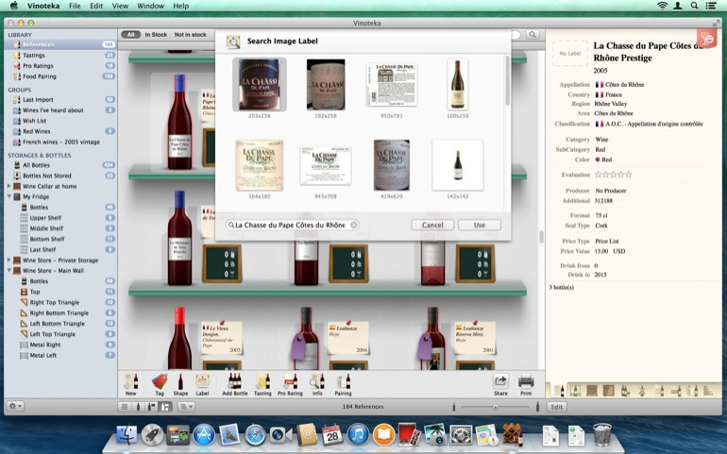Click the Edit button below details
Viewport: 727px width, 454px height.
557,407
